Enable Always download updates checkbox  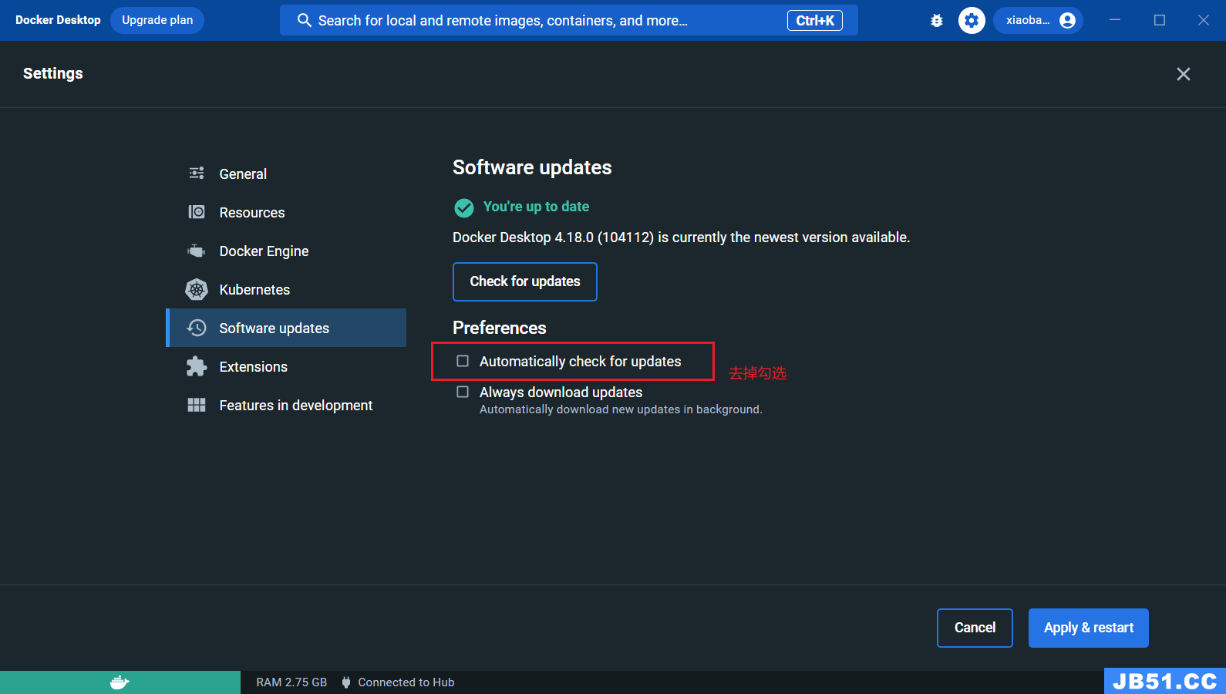(x=463, y=392)
